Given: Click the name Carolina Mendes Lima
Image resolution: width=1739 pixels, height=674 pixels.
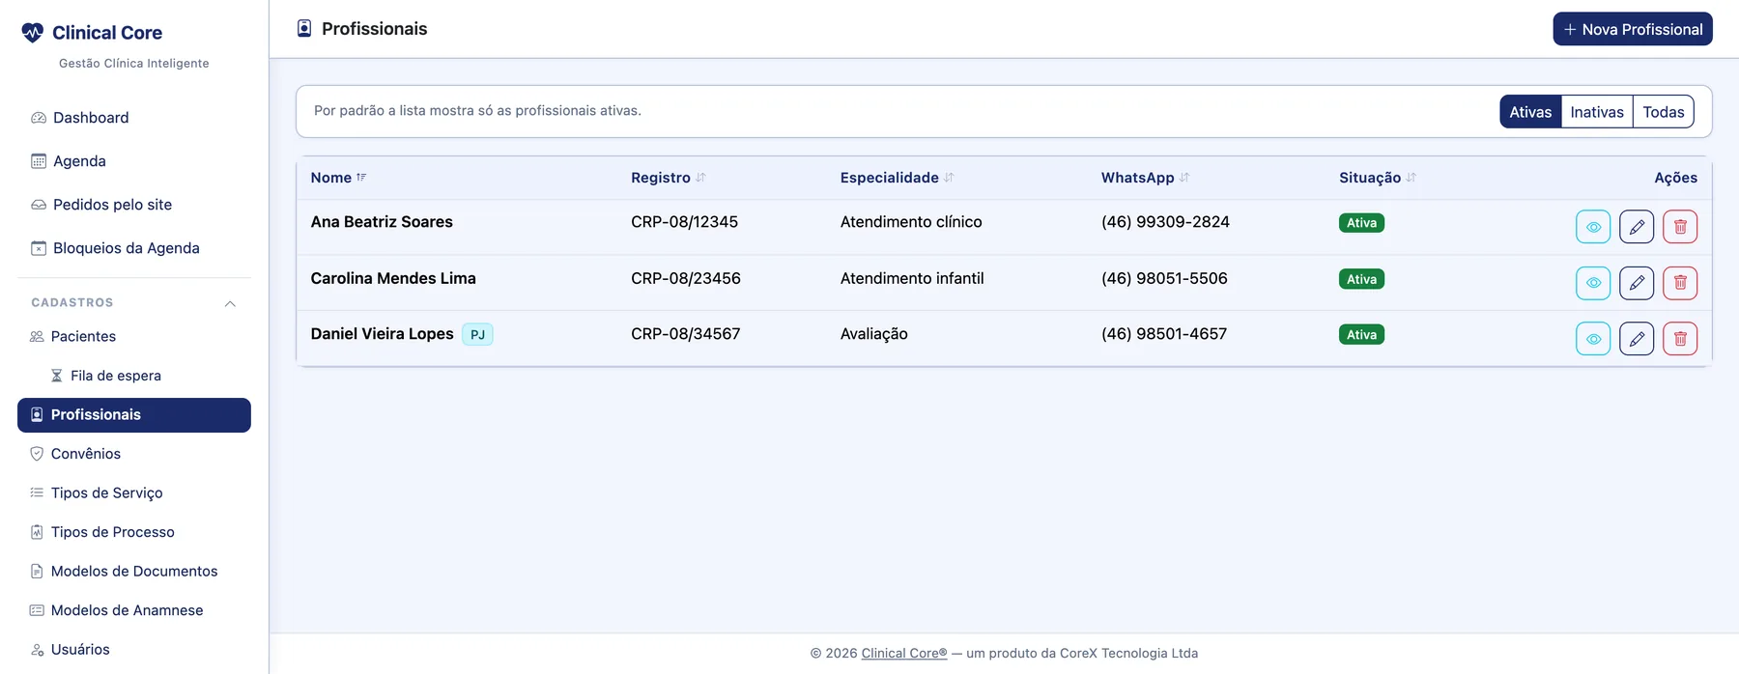Looking at the screenshot, I should 393,278.
